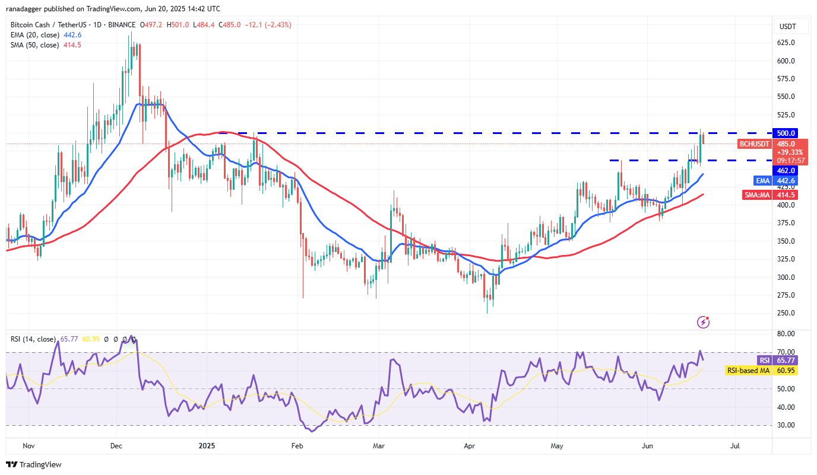Click the TradingView logo in bottom corner
The width and height of the screenshot is (817, 475).
(34, 464)
